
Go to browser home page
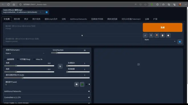tap(14, 5)
